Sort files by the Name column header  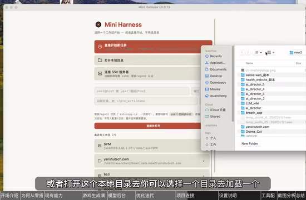(249, 63)
